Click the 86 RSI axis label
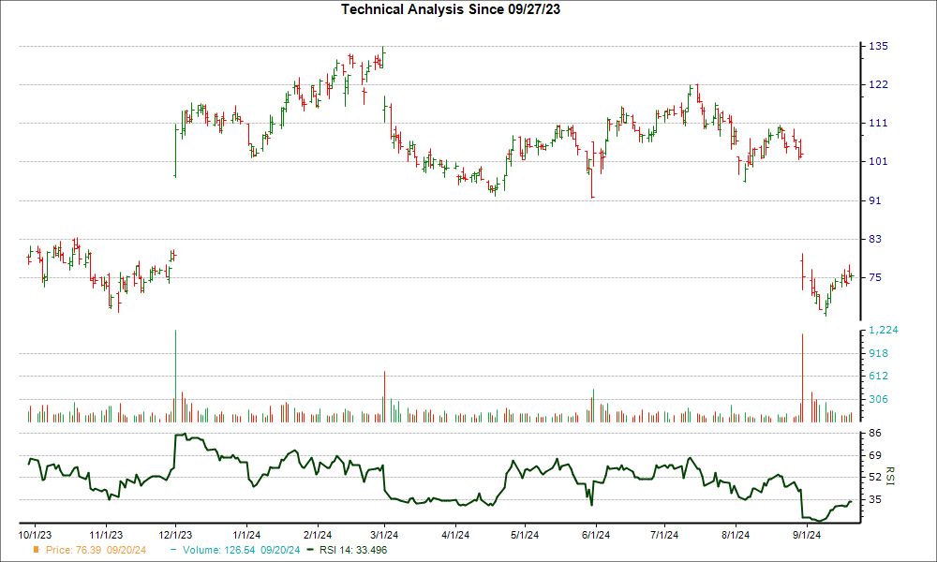 click(x=875, y=433)
